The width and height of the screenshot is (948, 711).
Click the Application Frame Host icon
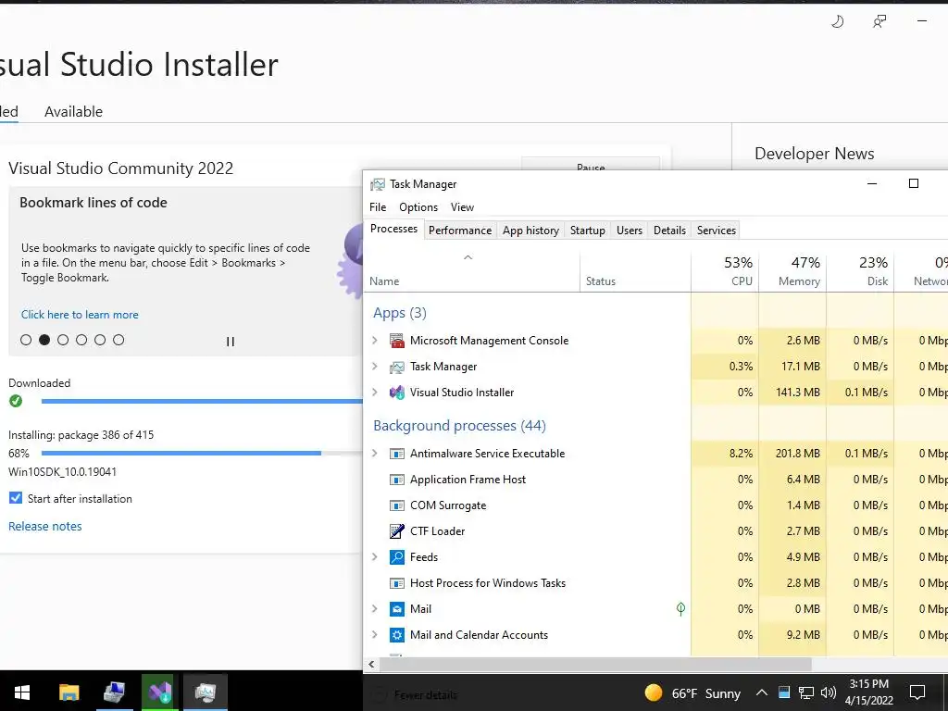[396, 480]
